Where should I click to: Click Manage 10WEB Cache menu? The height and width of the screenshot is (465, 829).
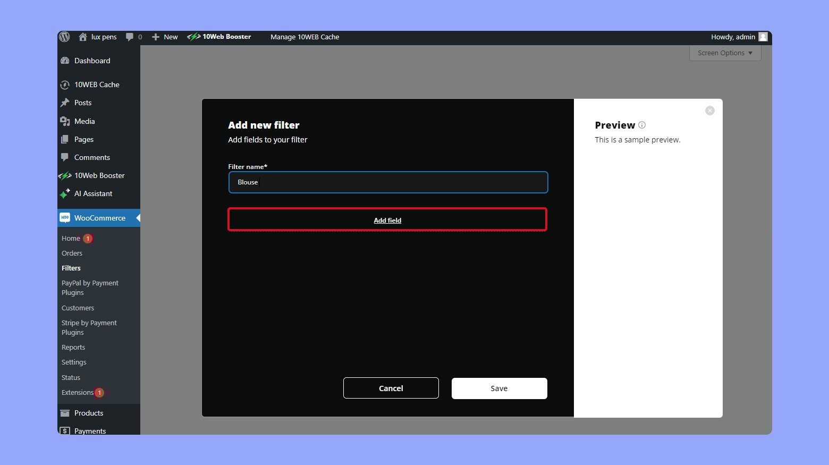304,37
